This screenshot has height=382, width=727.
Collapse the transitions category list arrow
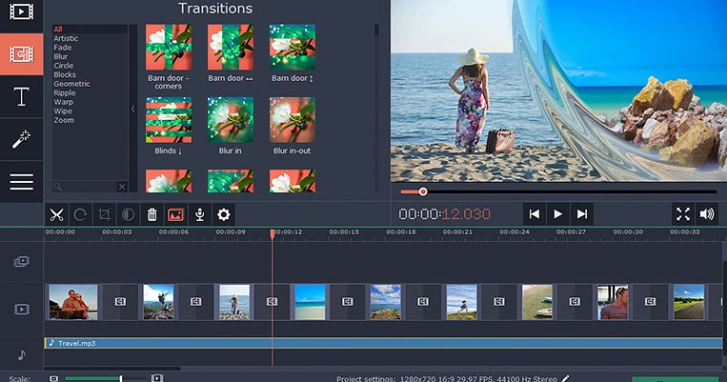[x=133, y=109]
